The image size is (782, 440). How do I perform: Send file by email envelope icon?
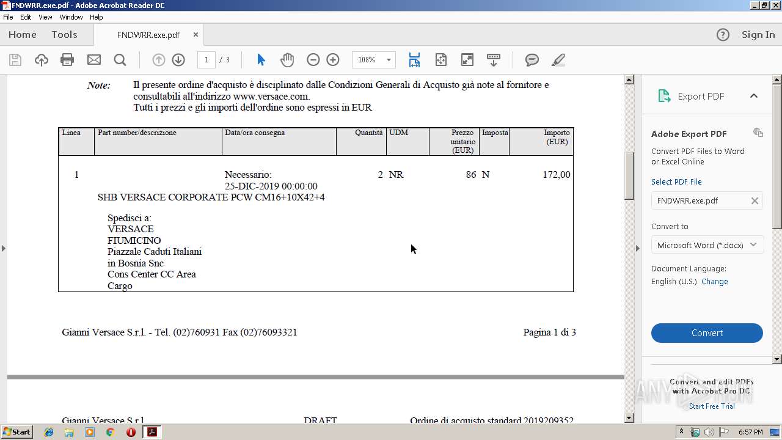tap(93, 60)
